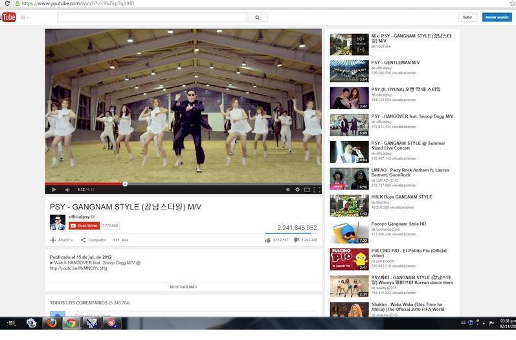Open the YouTube guide hamburger menu
This screenshot has height=340, width=516.
point(24,17)
